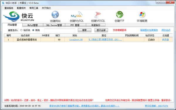Click the 已启动 status cell
Image resolution: width=176 pixels, height=110 pixels.
151,40
